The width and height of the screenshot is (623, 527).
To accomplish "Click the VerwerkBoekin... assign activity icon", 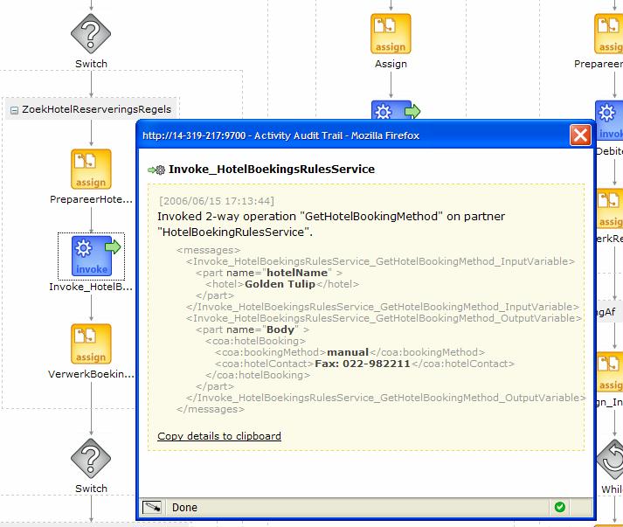I will pos(91,343).
